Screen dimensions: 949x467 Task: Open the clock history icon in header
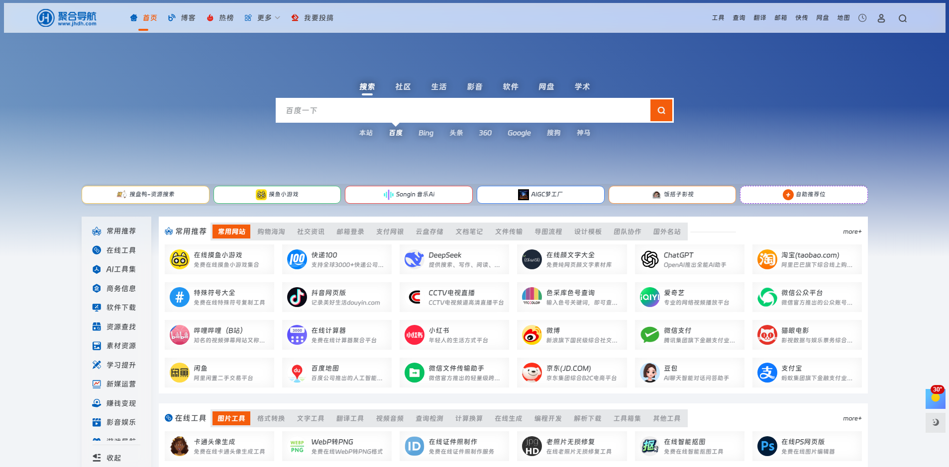[x=862, y=18]
